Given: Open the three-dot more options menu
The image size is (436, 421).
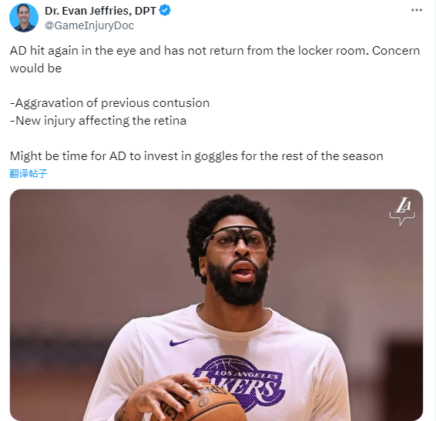Looking at the screenshot, I should [417, 10].
